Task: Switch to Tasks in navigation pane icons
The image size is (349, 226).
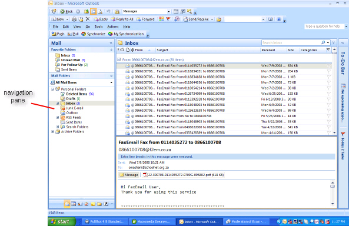Action: pos(87,204)
